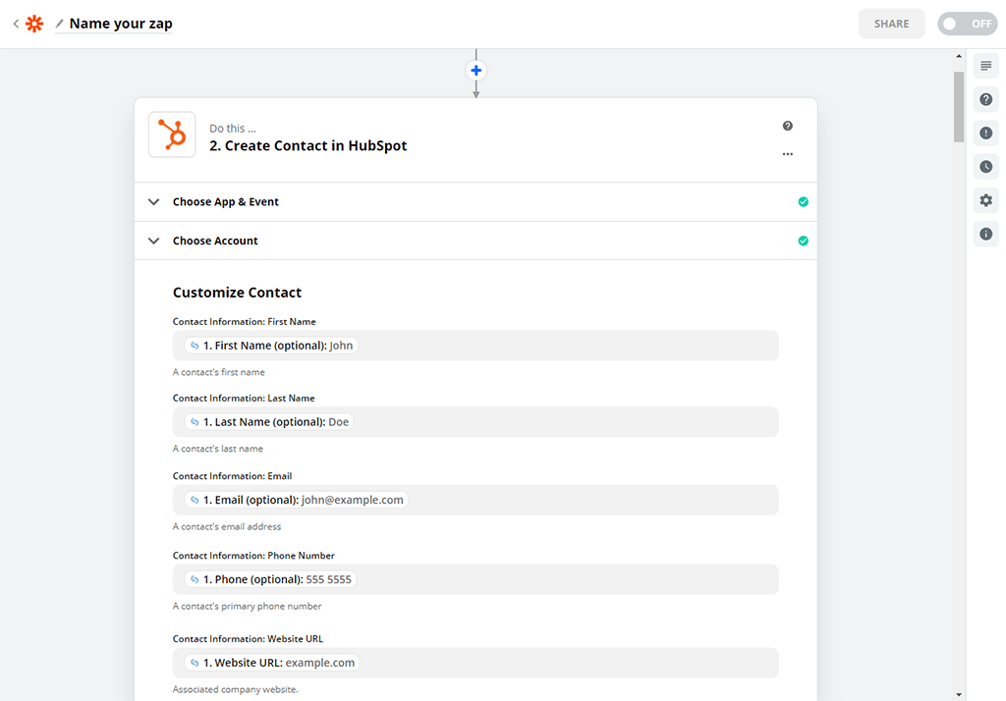The image size is (1006, 701).
Task: Open the info icon in right sidebar
Action: (x=985, y=234)
